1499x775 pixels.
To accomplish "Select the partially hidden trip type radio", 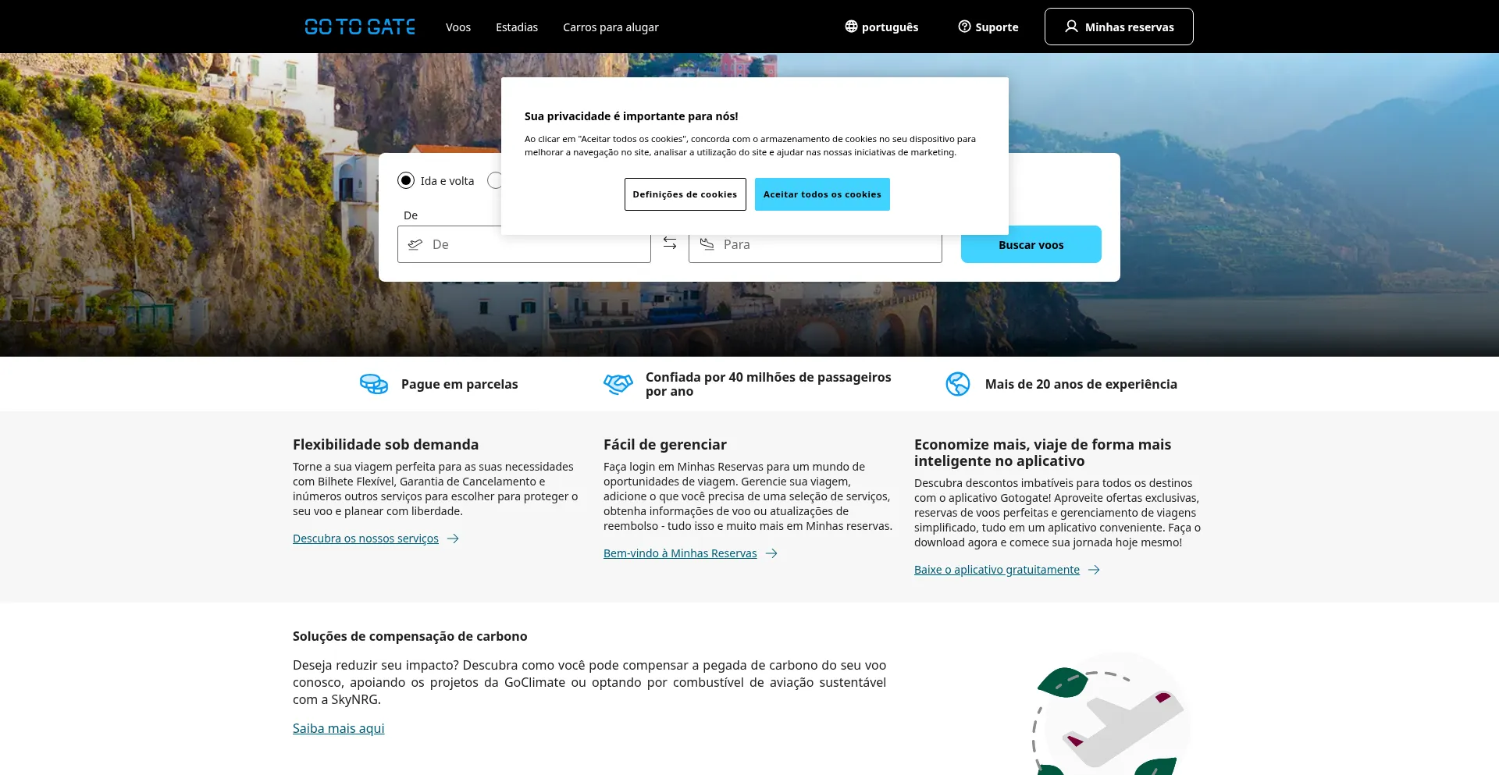I will point(494,181).
